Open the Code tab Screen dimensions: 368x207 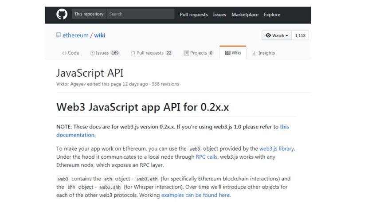coord(70,53)
